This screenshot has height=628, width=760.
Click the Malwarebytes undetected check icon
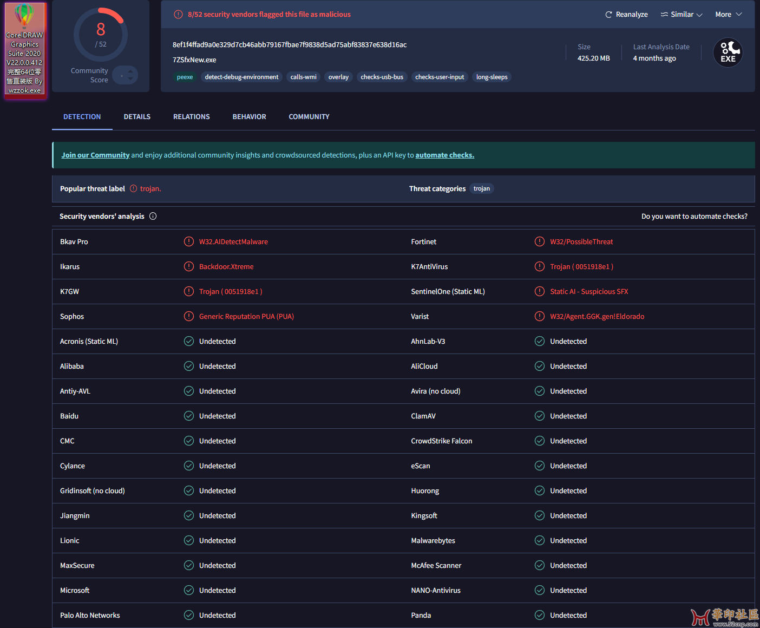[x=540, y=540]
